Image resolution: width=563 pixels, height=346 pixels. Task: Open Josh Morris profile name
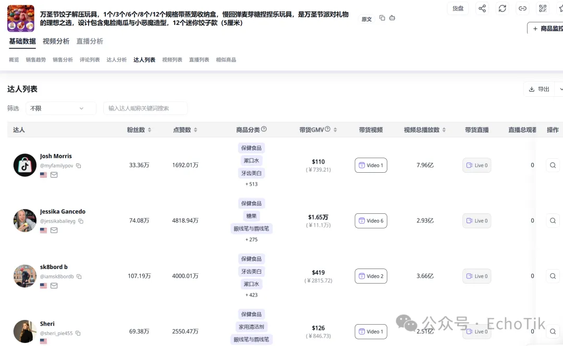coord(56,156)
